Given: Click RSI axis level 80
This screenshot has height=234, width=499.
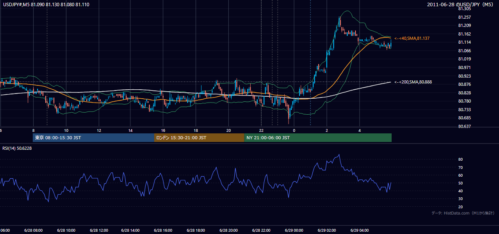Looking at the screenshot, I should point(461,160).
